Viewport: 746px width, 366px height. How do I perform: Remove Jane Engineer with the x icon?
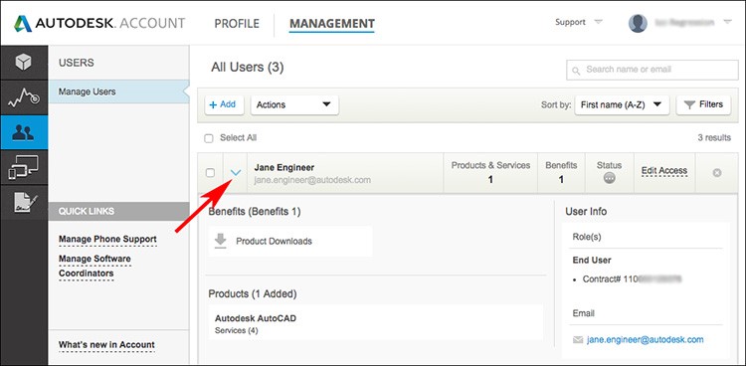[x=716, y=173]
